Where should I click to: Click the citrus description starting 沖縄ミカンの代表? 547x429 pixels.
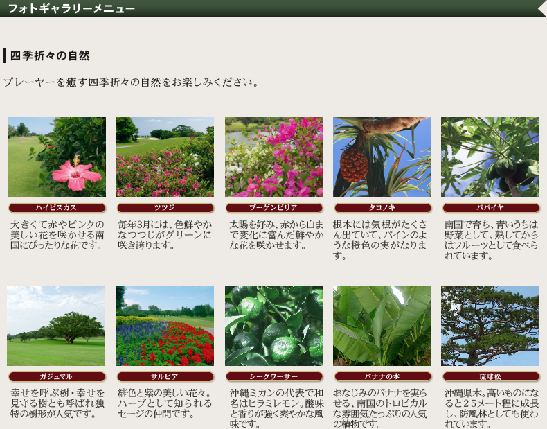(x=277, y=408)
